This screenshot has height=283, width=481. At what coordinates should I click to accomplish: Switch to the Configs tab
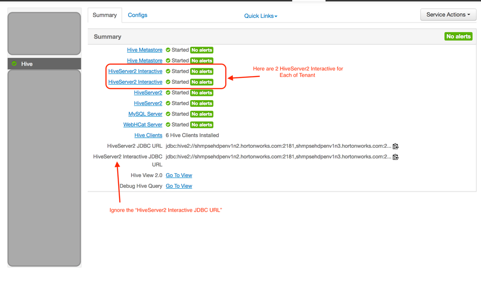[137, 15]
